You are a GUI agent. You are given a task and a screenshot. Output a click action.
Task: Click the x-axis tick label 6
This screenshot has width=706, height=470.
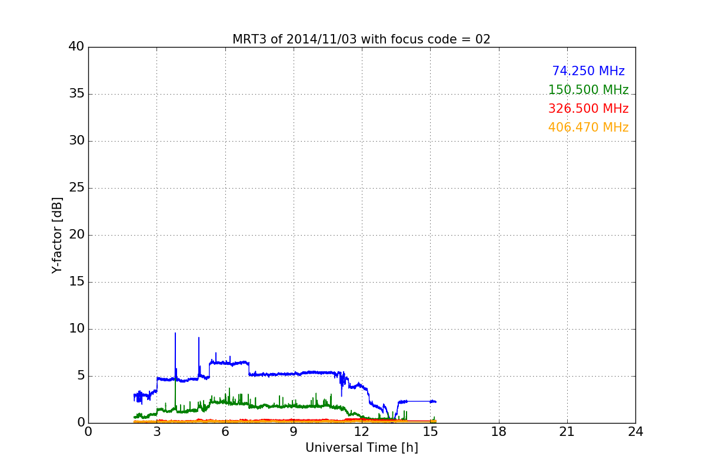coord(225,432)
